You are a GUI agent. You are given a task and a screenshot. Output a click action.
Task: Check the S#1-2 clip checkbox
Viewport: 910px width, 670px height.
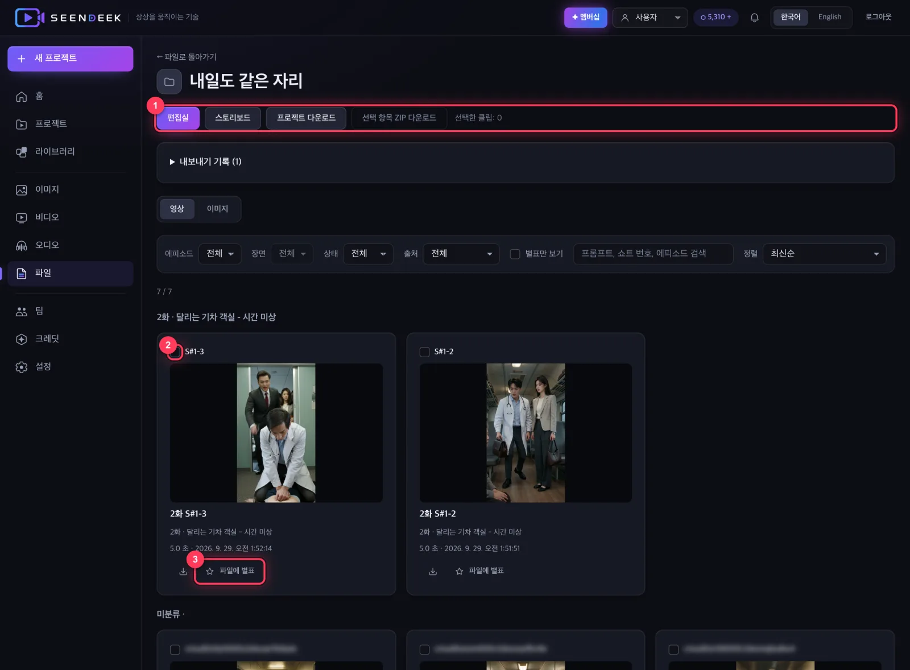[424, 352]
